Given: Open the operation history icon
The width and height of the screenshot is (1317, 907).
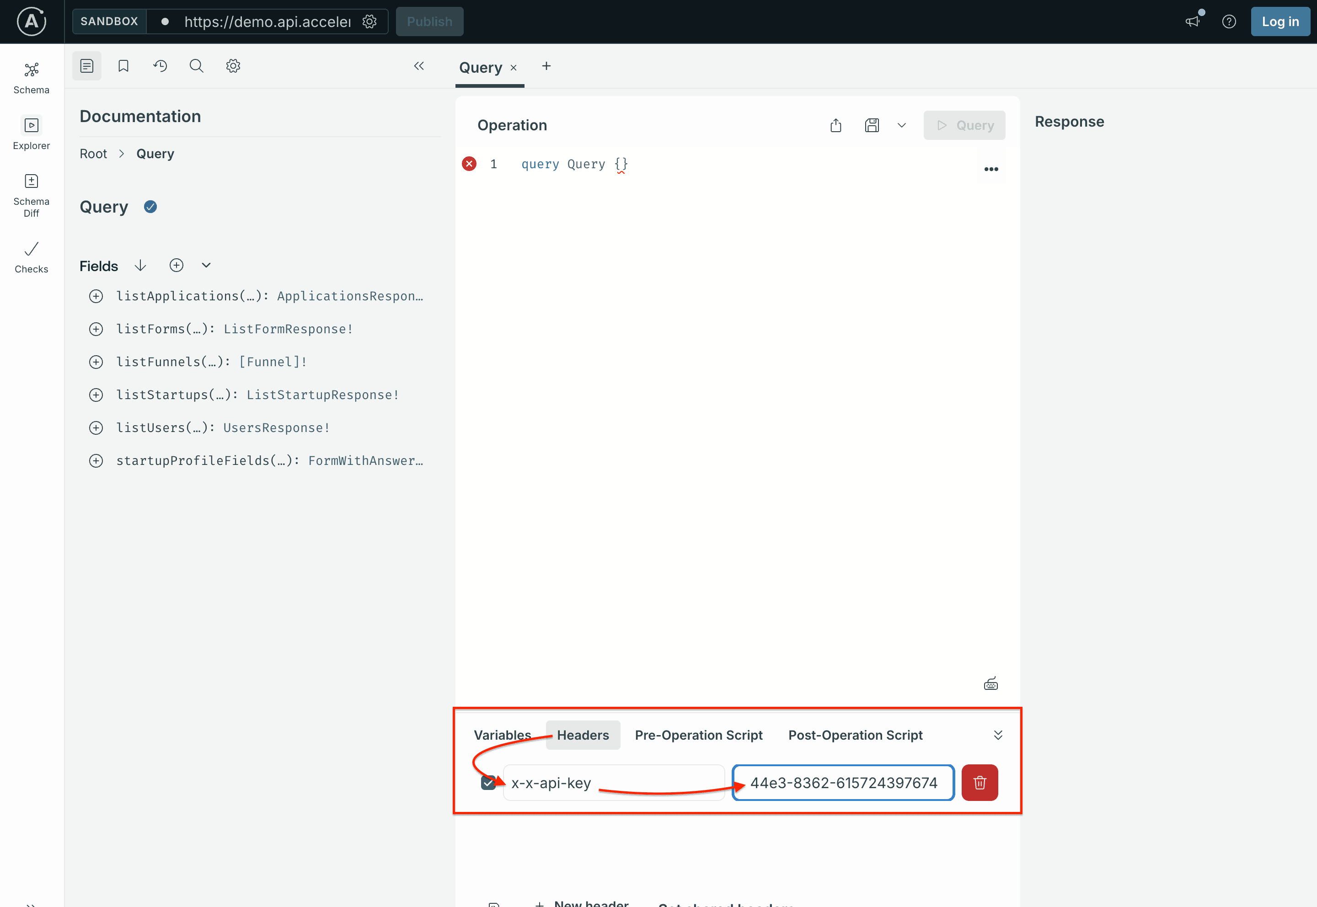Looking at the screenshot, I should pyautogui.click(x=160, y=65).
